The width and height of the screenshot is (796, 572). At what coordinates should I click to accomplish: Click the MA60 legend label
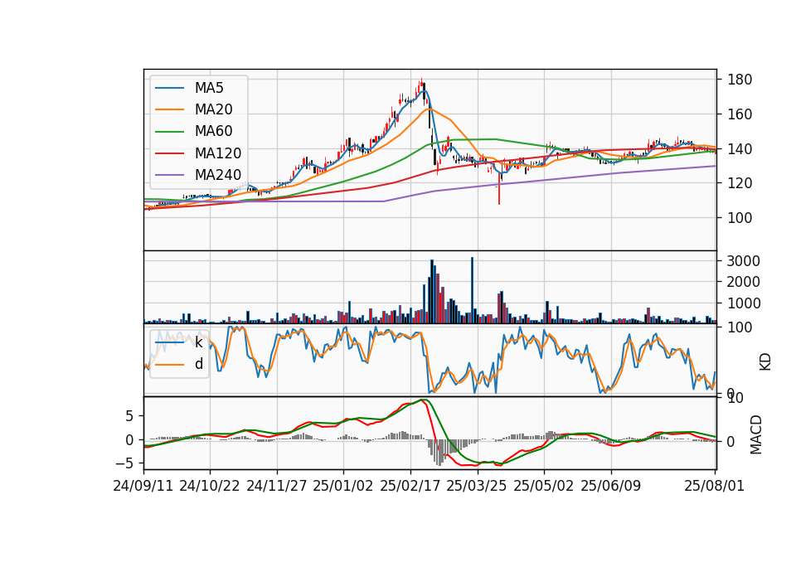point(213,131)
